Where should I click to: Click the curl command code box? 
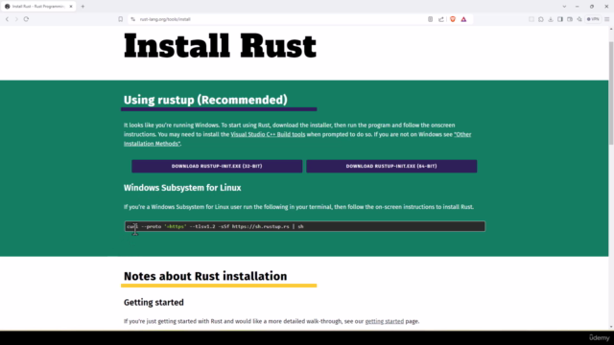pos(305,226)
